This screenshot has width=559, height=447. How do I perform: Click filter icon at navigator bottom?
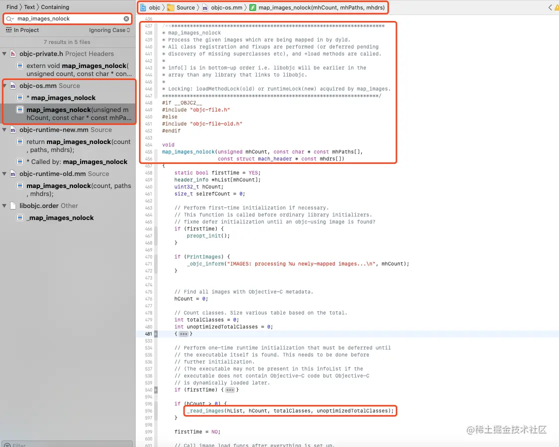tap(7, 445)
